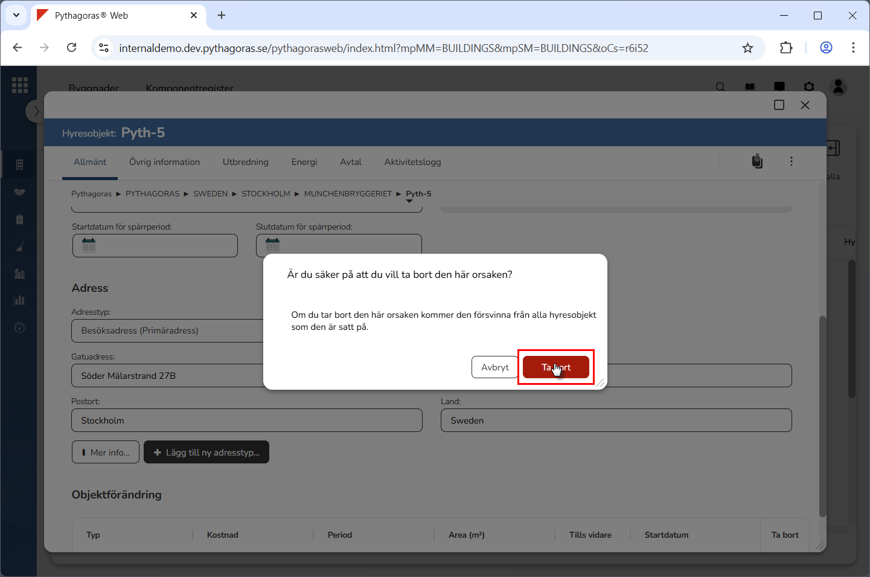Open the Aktivitetslogg tab
Viewport: 870px width, 577px height.
(412, 162)
